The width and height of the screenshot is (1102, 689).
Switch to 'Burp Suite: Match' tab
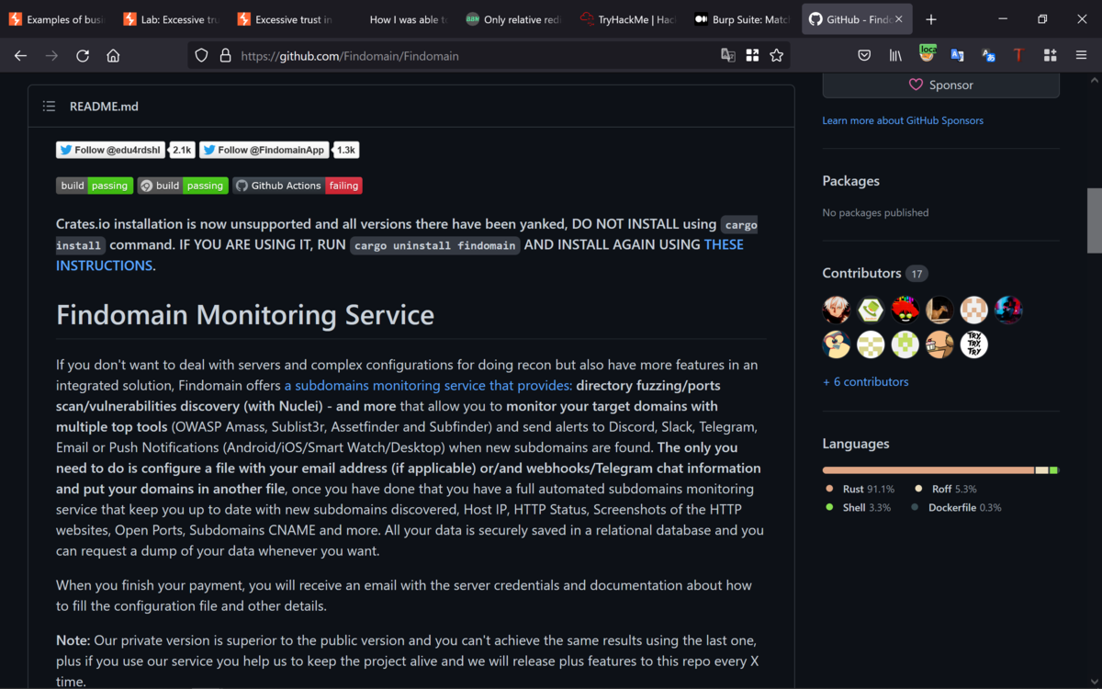(740, 19)
